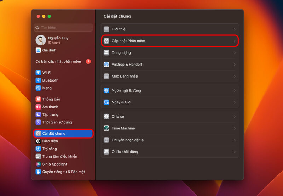Screen dimensions: 283x196
Task: Click Gia đình label
Action: [49, 50]
